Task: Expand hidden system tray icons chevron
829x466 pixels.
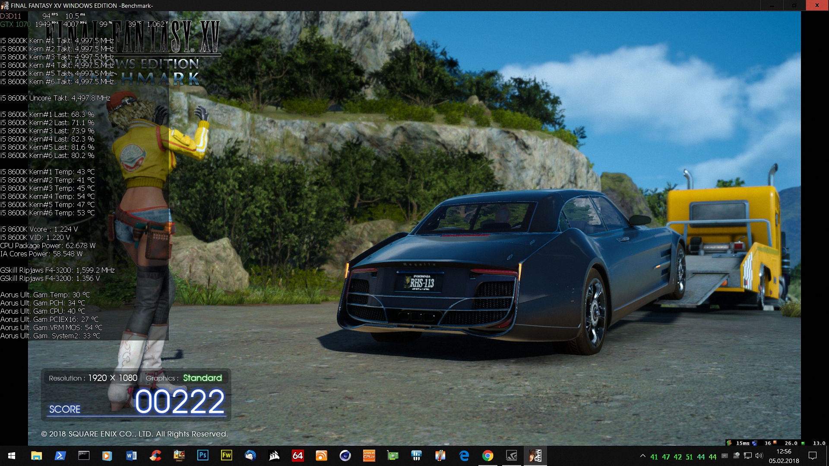Action: point(642,456)
